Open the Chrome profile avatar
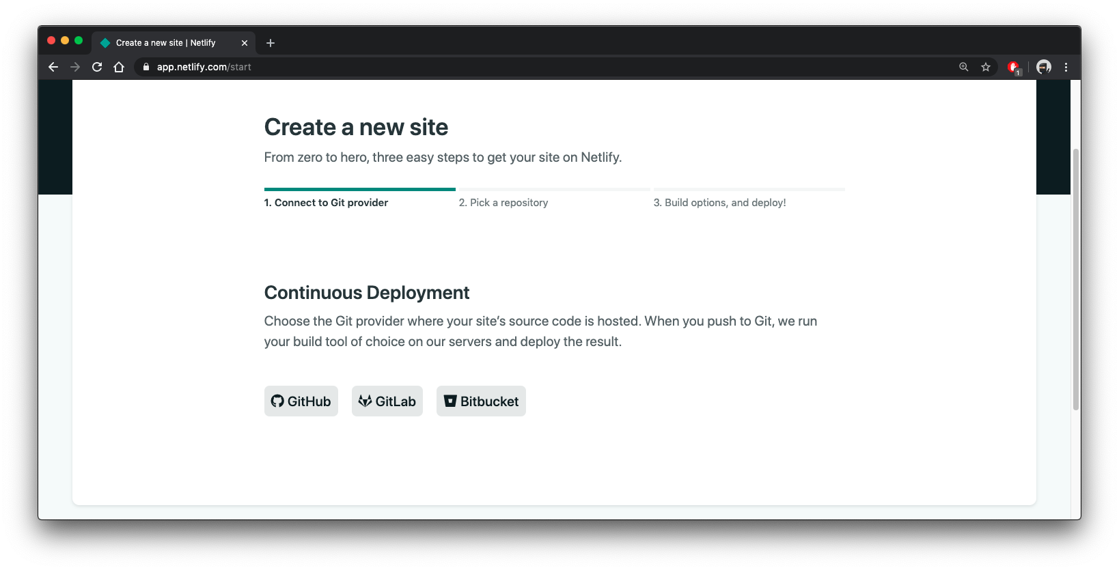 point(1044,67)
